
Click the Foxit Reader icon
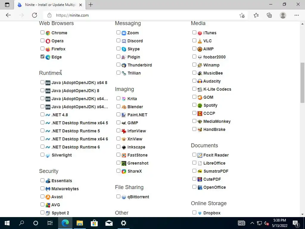click(x=200, y=155)
